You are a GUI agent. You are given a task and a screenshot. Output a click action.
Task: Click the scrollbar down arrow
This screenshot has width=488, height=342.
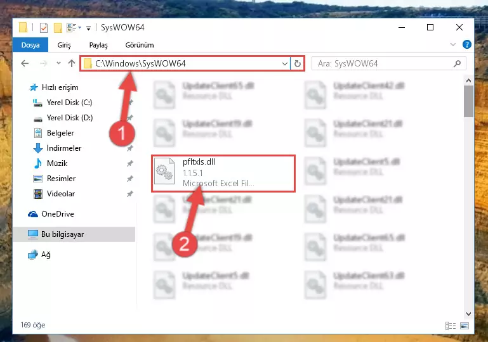pyautogui.click(x=468, y=314)
